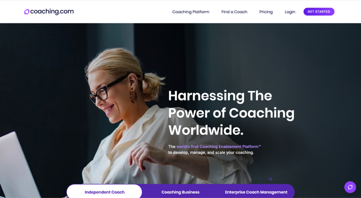Open the Coaching Platform menu
This screenshot has width=361, height=198.
point(191,12)
